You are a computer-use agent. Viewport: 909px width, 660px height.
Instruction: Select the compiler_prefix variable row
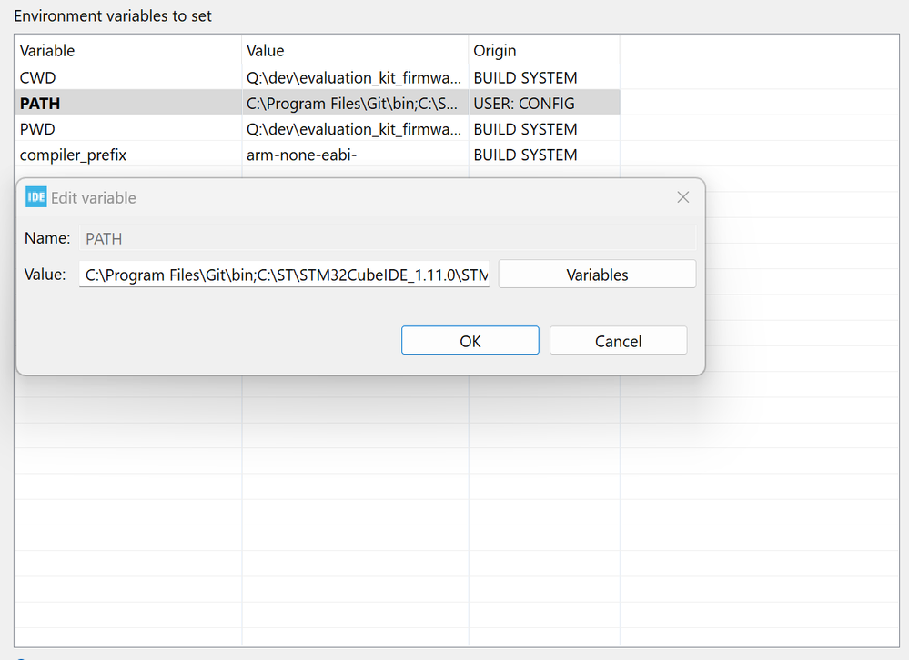318,155
